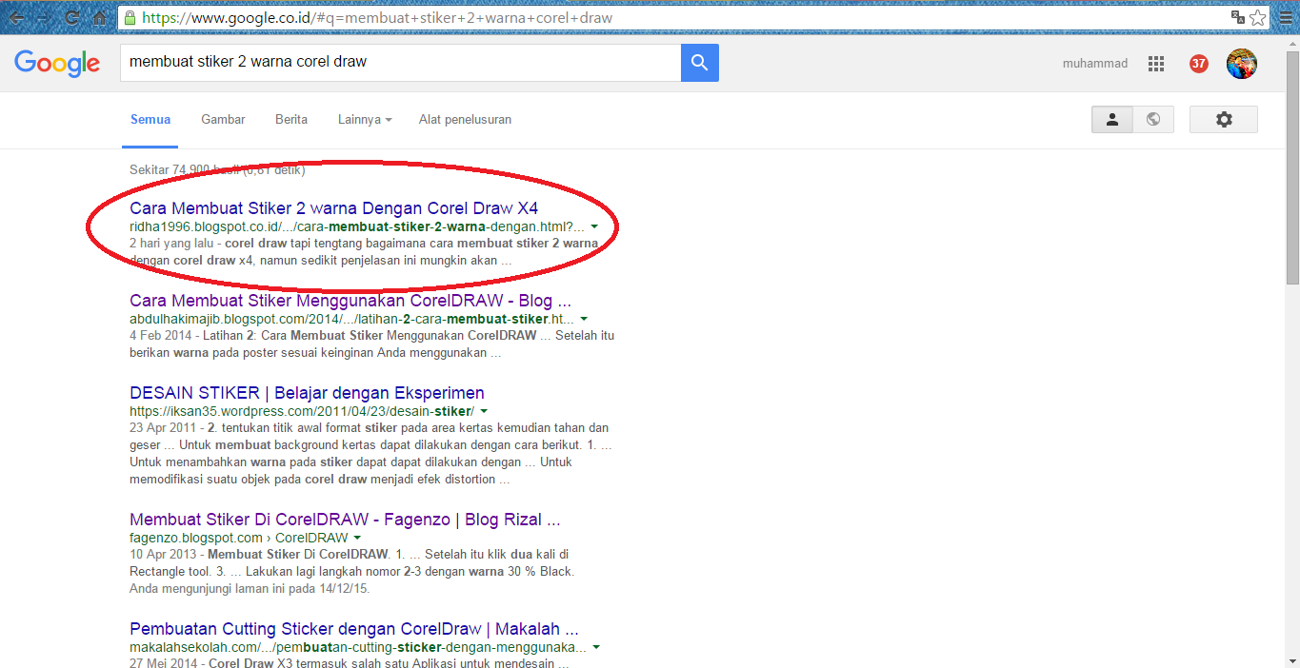Click the vertical page scrollbar thumb

(x=1292, y=167)
